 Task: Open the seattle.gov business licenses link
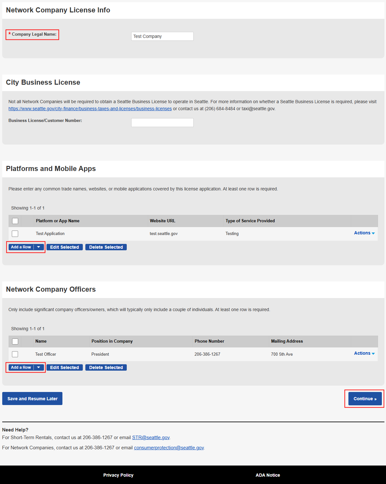90,109
